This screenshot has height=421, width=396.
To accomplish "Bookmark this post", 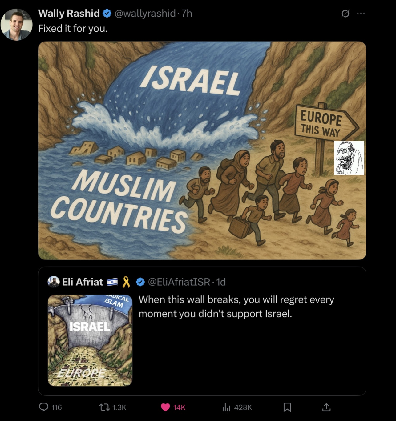I will [287, 407].
